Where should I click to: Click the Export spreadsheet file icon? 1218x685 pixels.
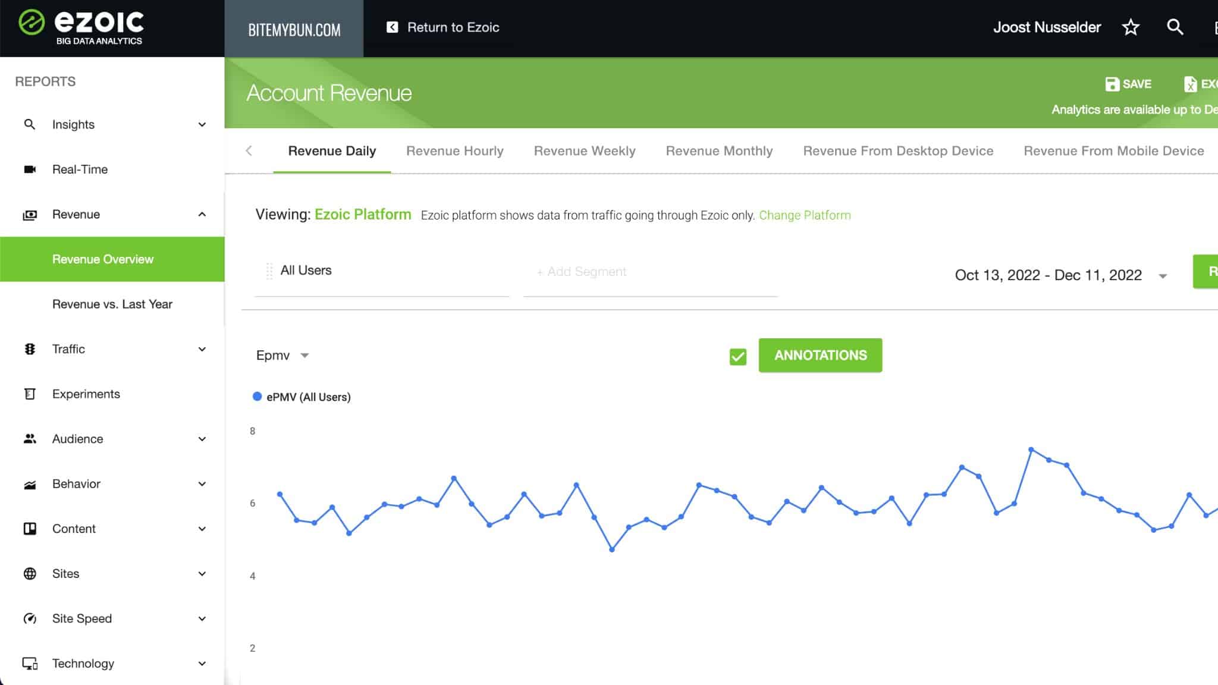point(1190,84)
